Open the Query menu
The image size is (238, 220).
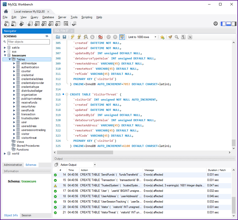pyautogui.click(x=34, y=17)
